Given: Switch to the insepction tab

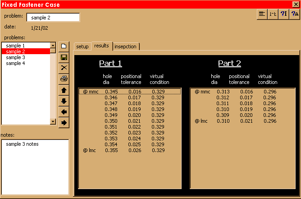Looking at the screenshot, I should (x=126, y=46).
